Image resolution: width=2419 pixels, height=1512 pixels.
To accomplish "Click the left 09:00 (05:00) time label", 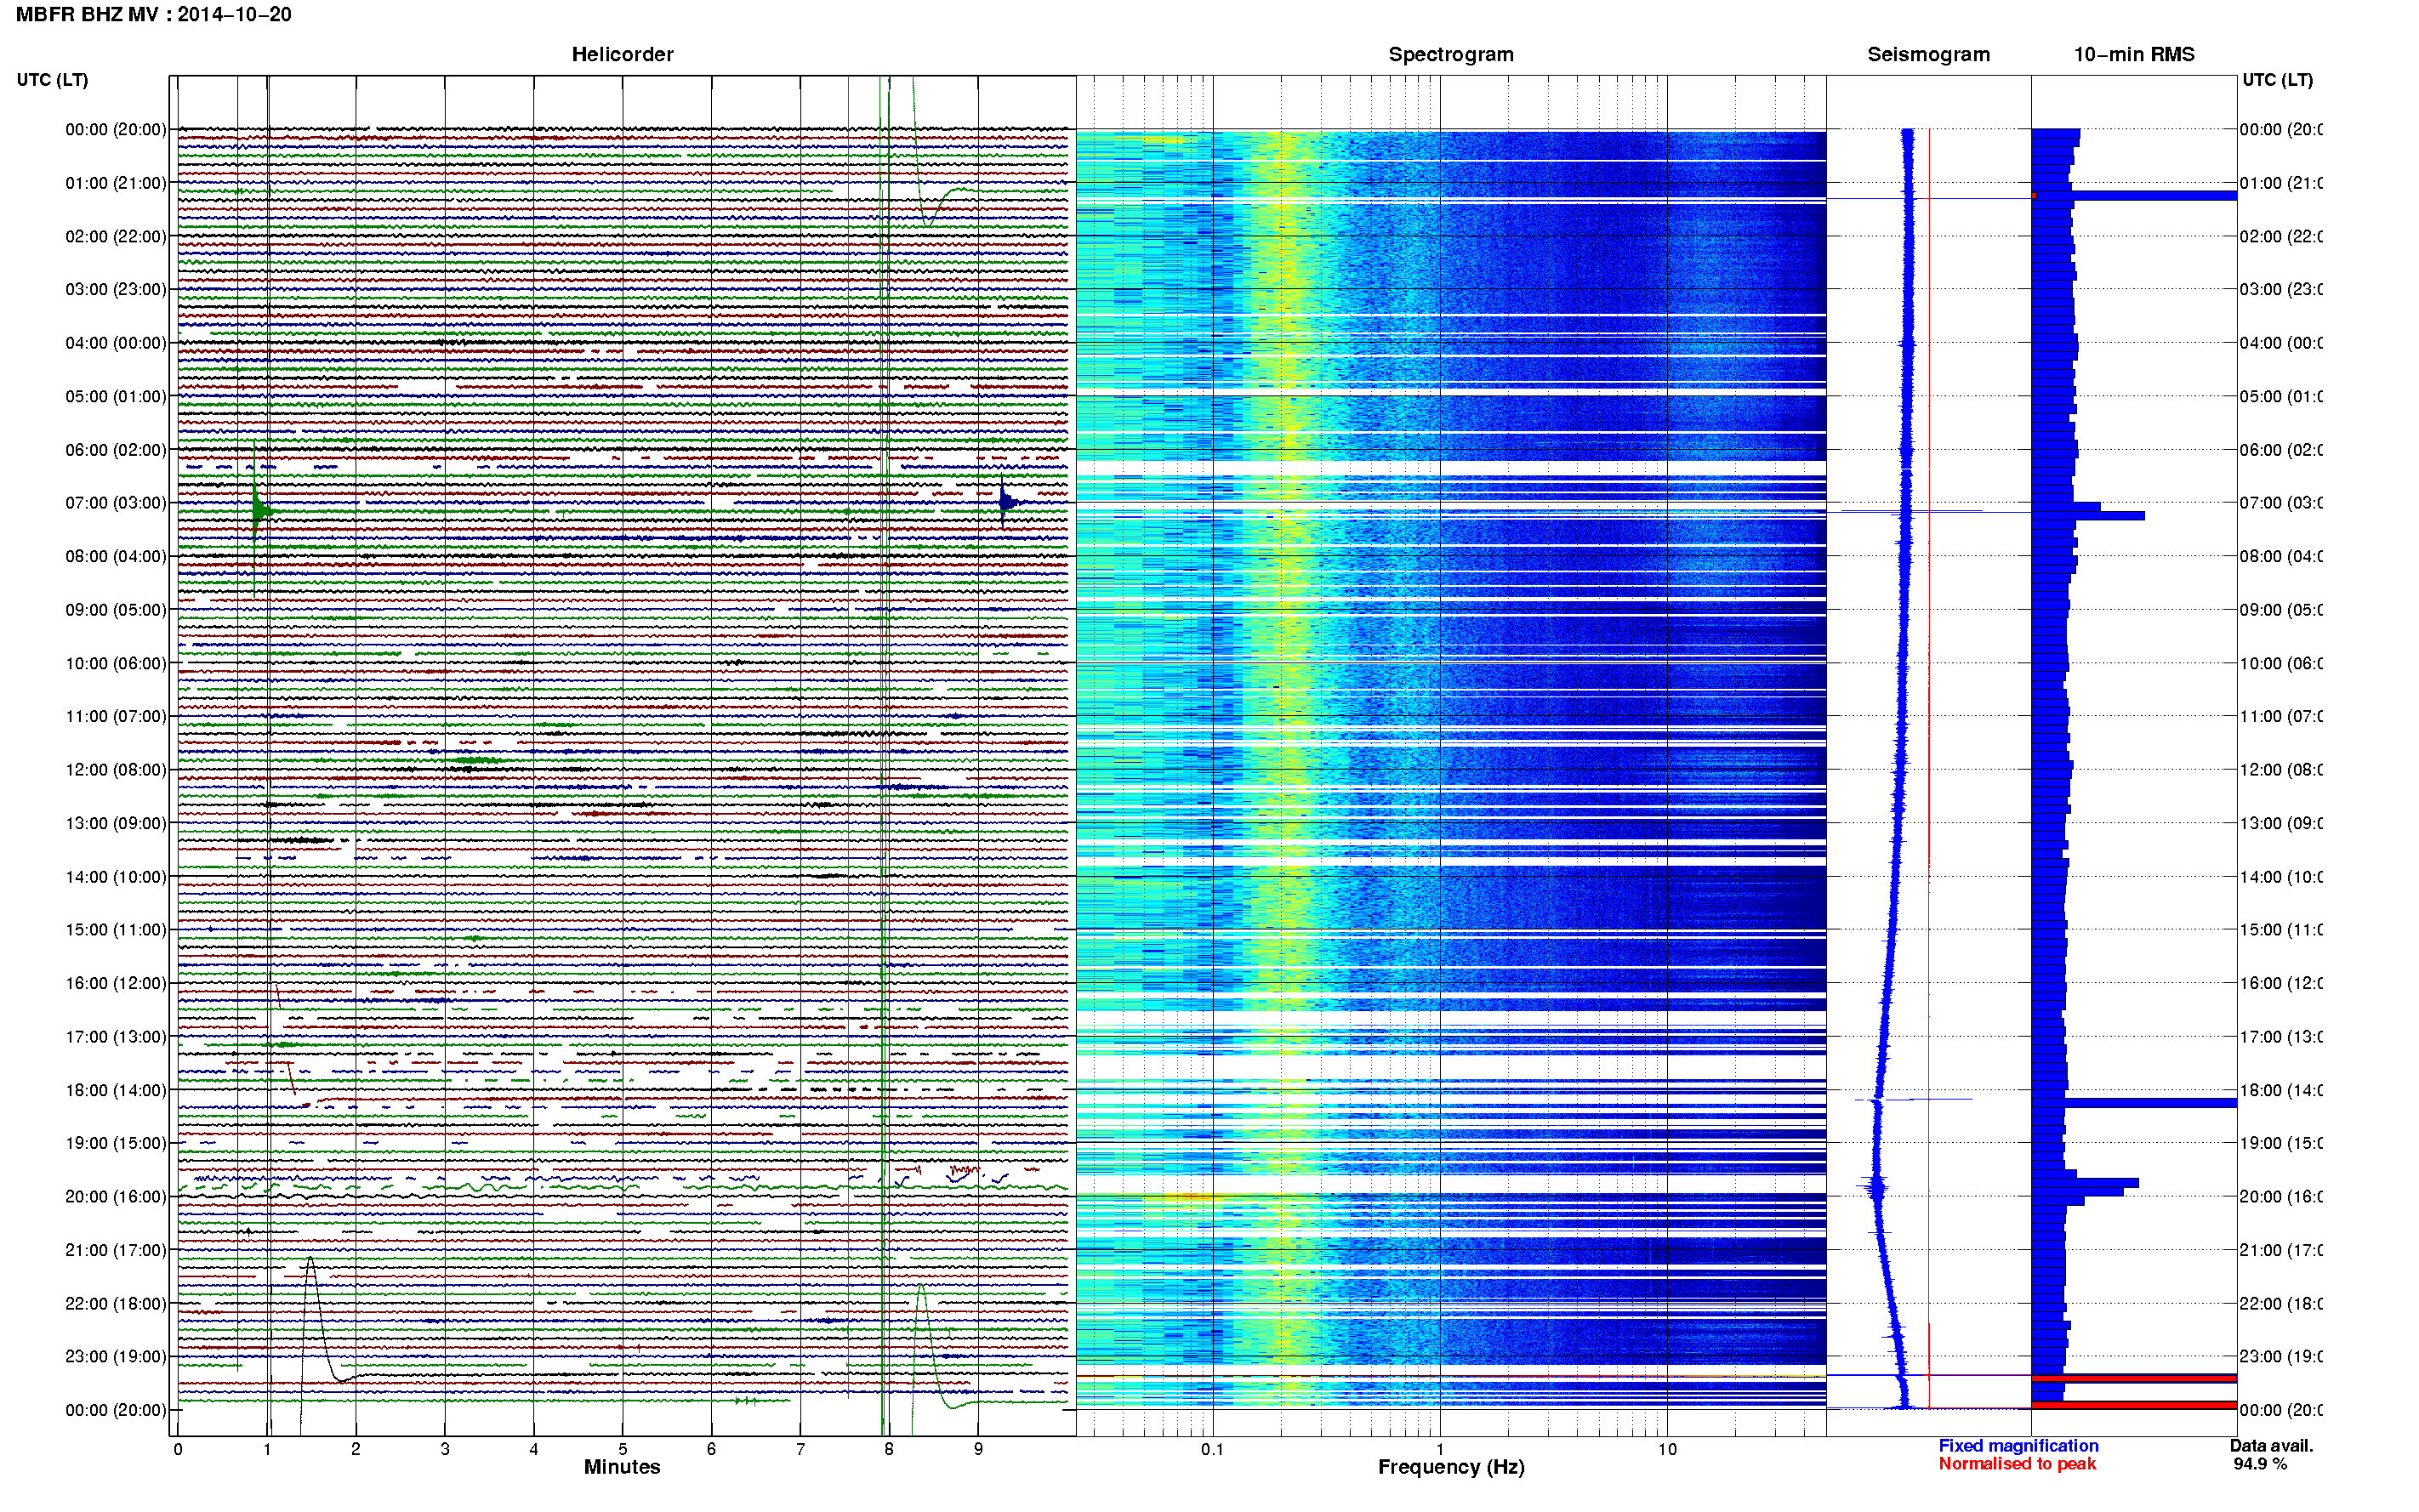I will point(116,609).
